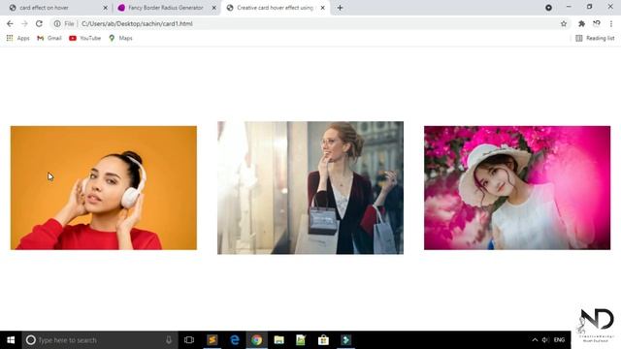The image size is (621, 349).
Task: View site information icon next to File
Action: click(x=57, y=23)
